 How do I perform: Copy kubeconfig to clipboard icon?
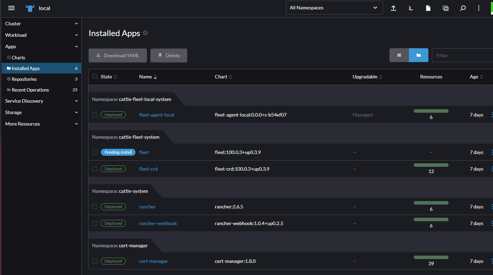pos(445,8)
